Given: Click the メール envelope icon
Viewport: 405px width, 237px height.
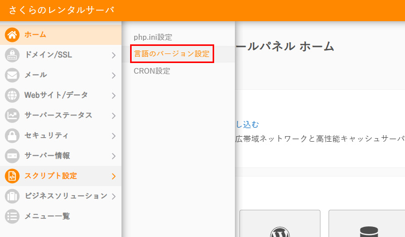Looking at the screenshot, I should 12,75.
